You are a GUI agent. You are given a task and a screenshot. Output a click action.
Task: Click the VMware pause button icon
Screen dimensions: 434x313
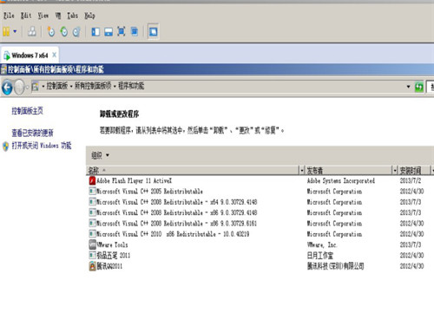6,31
